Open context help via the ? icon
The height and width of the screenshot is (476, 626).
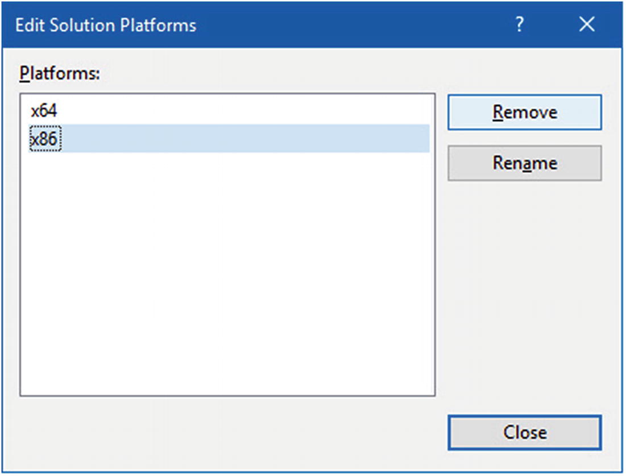click(519, 25)
